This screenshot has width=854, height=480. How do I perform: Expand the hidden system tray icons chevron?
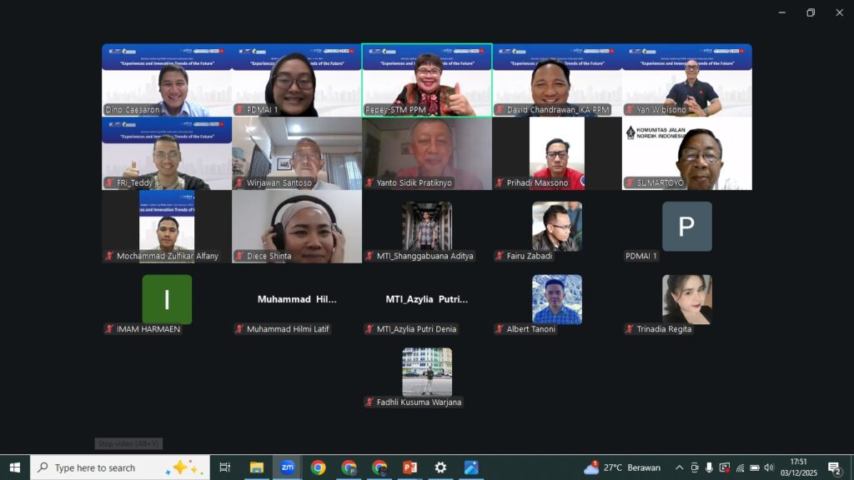(679, 467)
